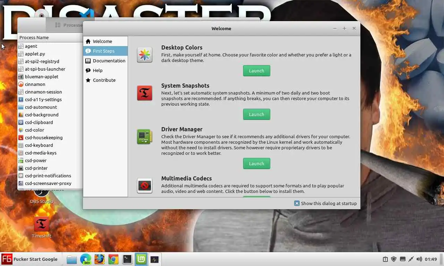Open the update manager shield icon
This screenshot has height=266, width=444.
(394, 259)
